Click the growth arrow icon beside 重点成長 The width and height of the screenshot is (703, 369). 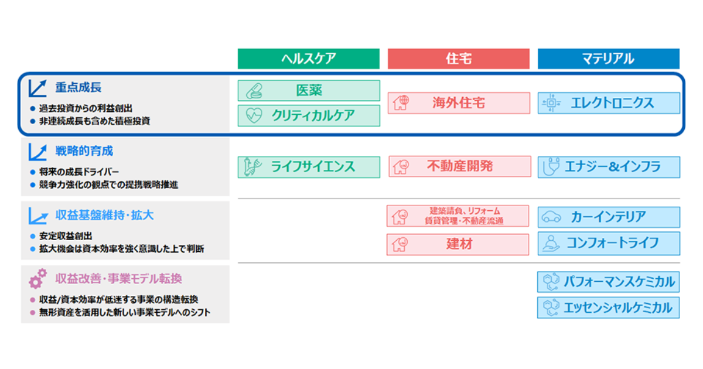pyautogui.click(x=38, y=88)
